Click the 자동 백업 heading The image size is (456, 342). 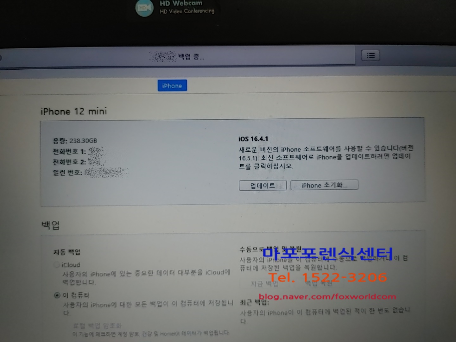click(67, 252)
